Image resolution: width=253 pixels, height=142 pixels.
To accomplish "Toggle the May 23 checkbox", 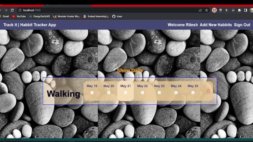I will pyautogui.click(x=159, y=93).
